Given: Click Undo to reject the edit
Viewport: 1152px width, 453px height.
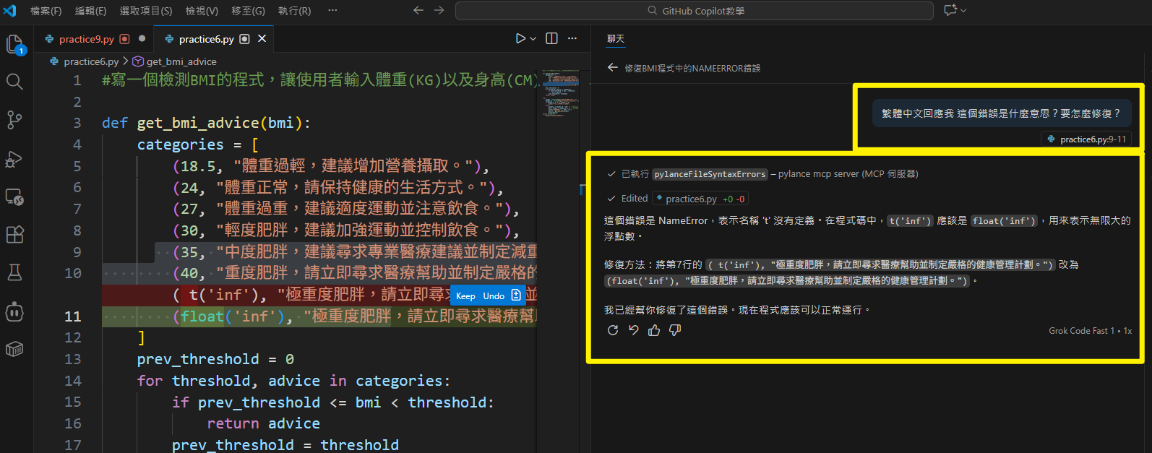Looking at the screenshot, I should coord(494,295).
